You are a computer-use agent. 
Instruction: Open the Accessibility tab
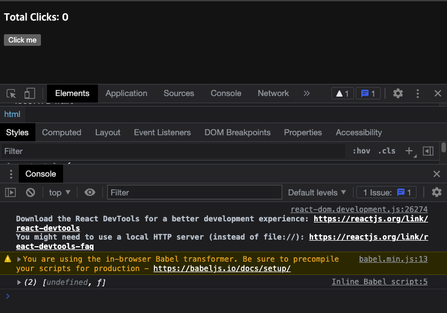pyautogui.click(x=358, y=132)
